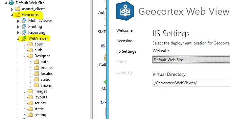This screenshot has width=230, height=119.
Task: Select the MobileViewer tree item
Action: click(40, 21)
